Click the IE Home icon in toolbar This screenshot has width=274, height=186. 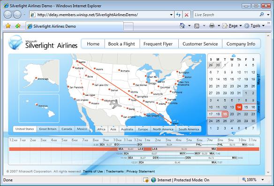coord(182,26)
